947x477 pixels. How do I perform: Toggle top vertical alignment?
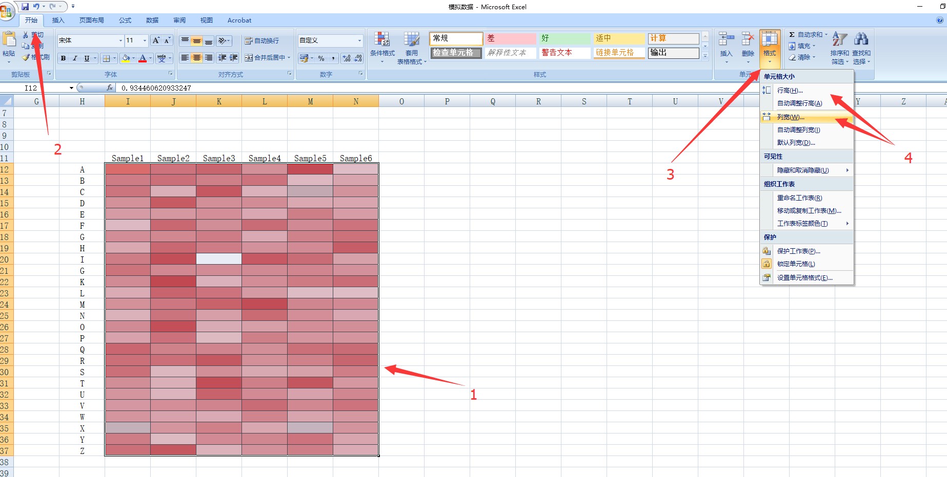(x=185, y=40)
